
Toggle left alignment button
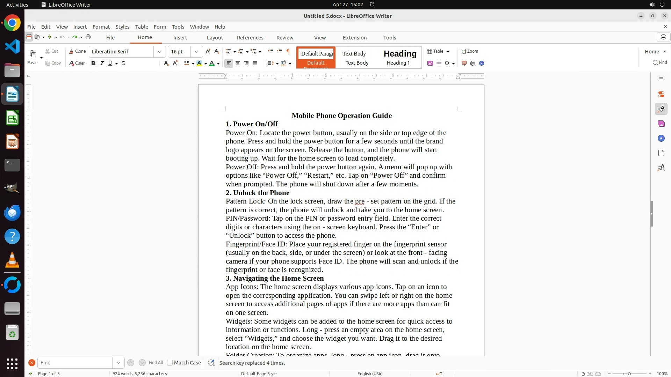coord(229,63)
